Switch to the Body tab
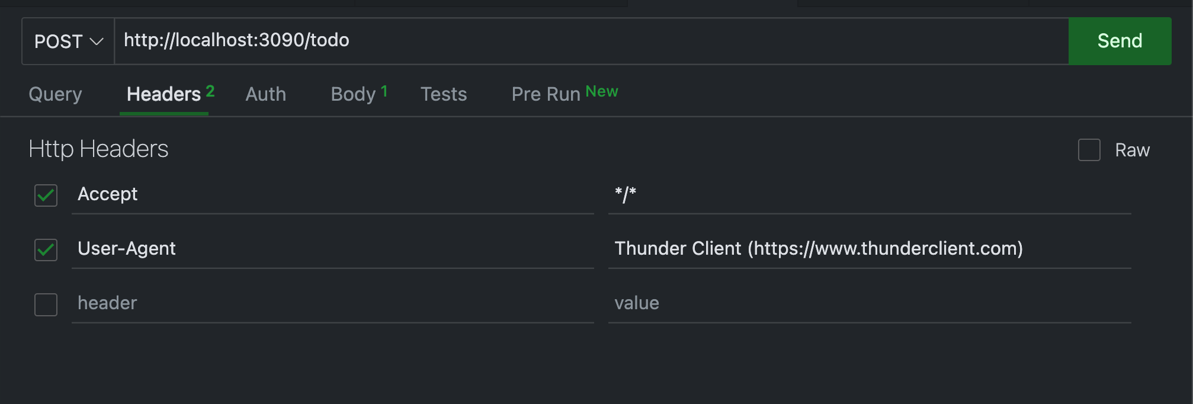 (x=354, y=94)
